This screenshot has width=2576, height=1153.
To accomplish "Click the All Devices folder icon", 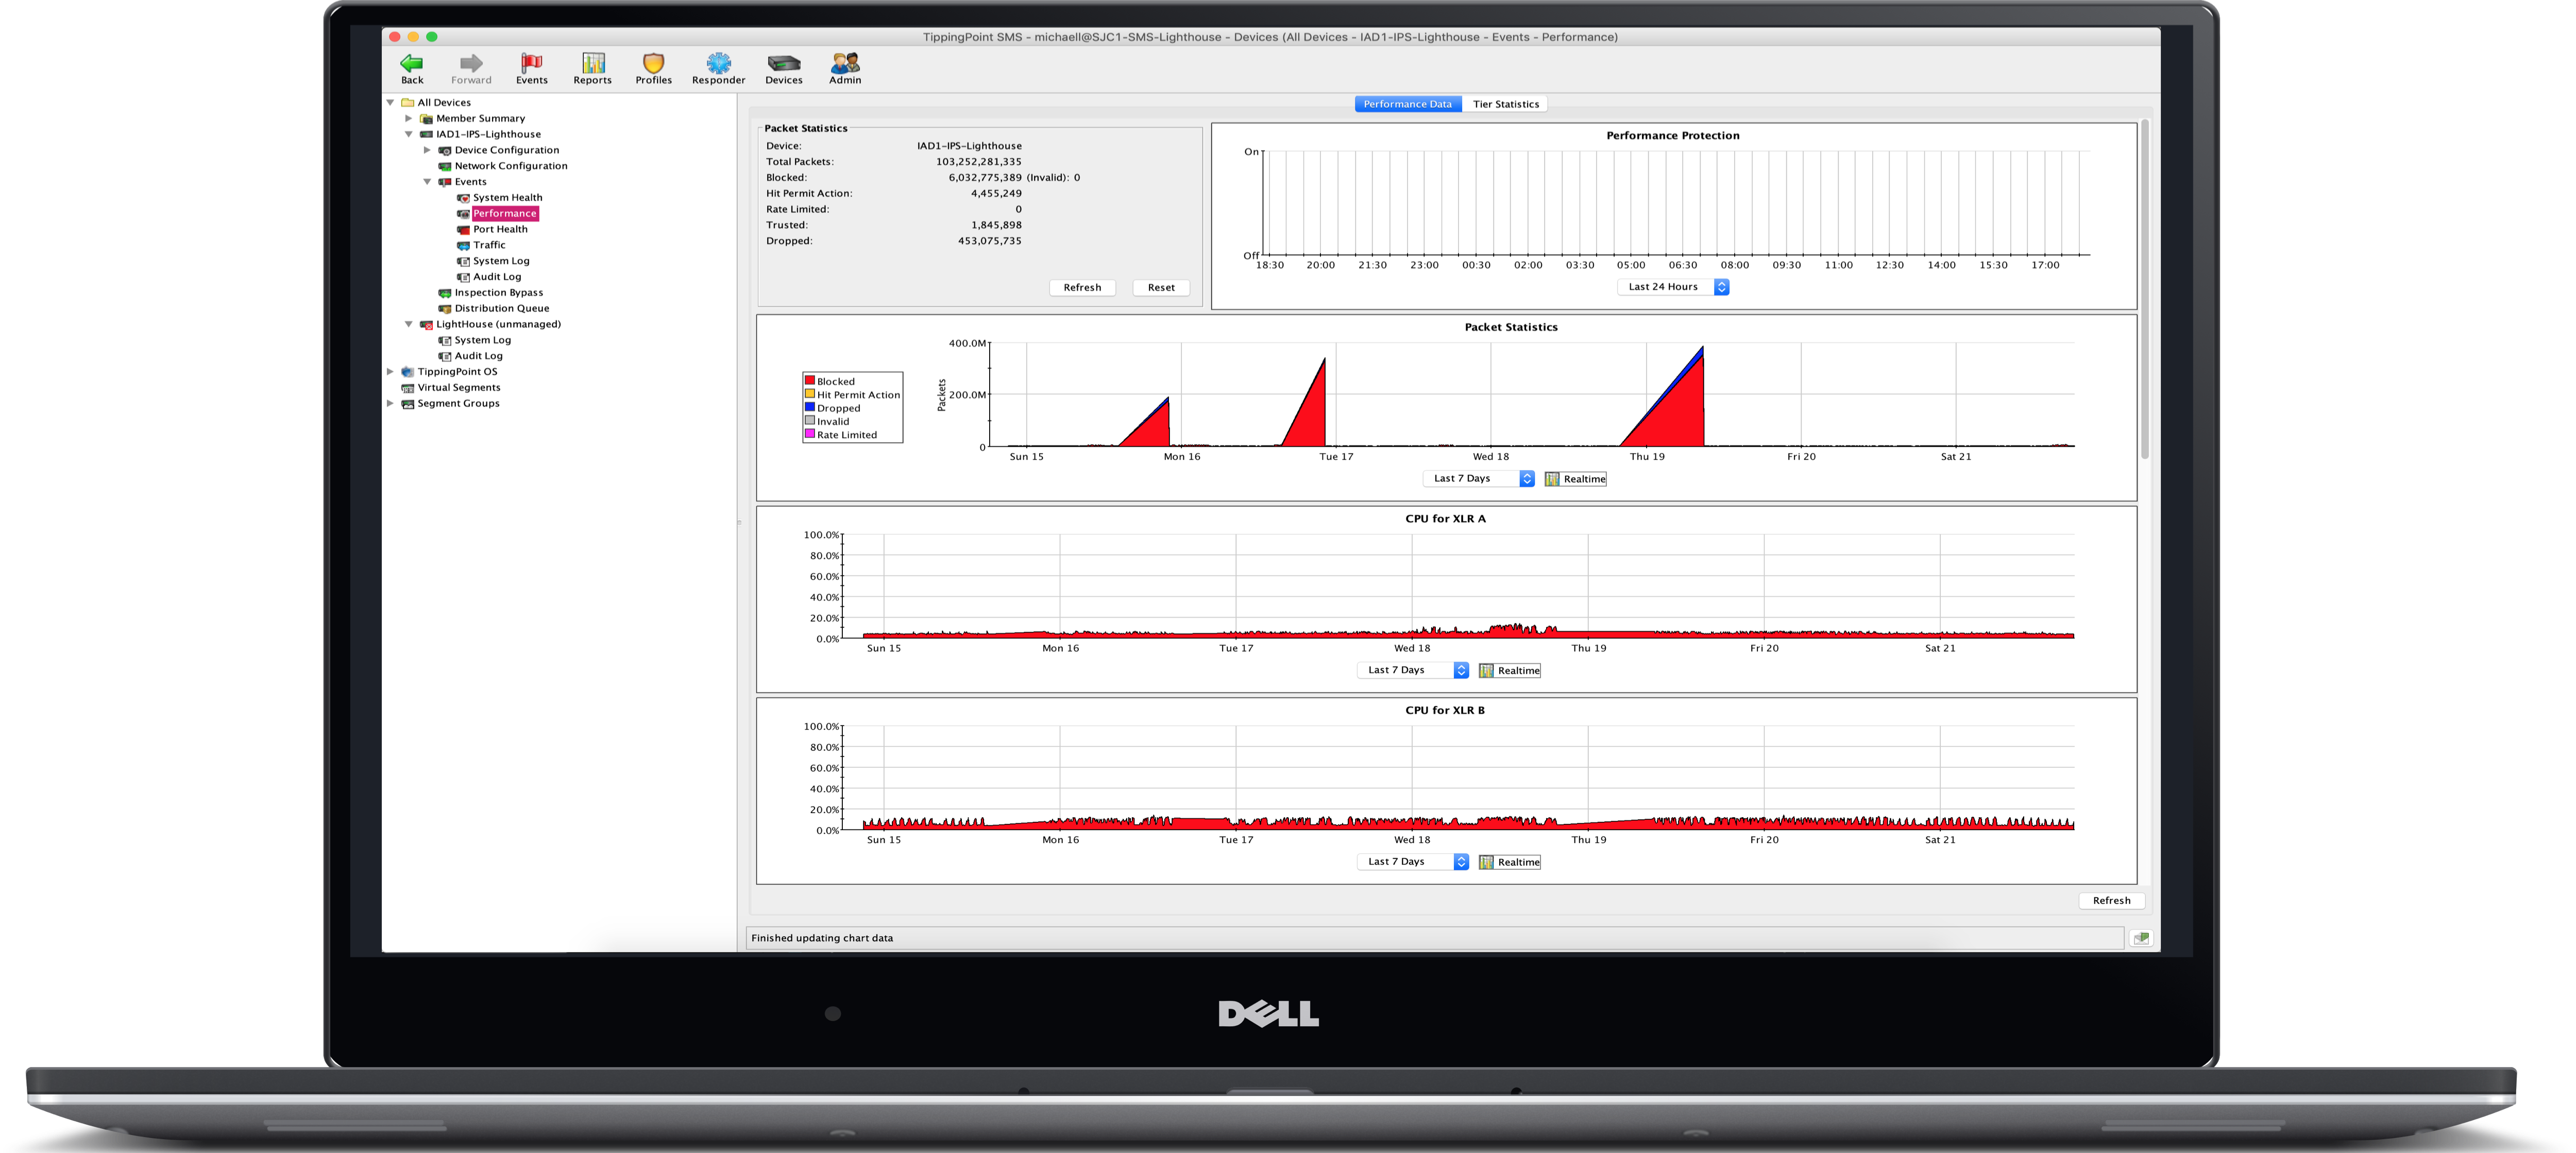I will [x=408, y=102].
